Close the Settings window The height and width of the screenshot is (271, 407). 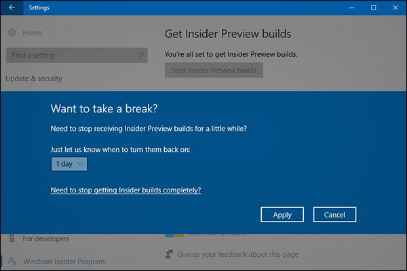[395, 7]
